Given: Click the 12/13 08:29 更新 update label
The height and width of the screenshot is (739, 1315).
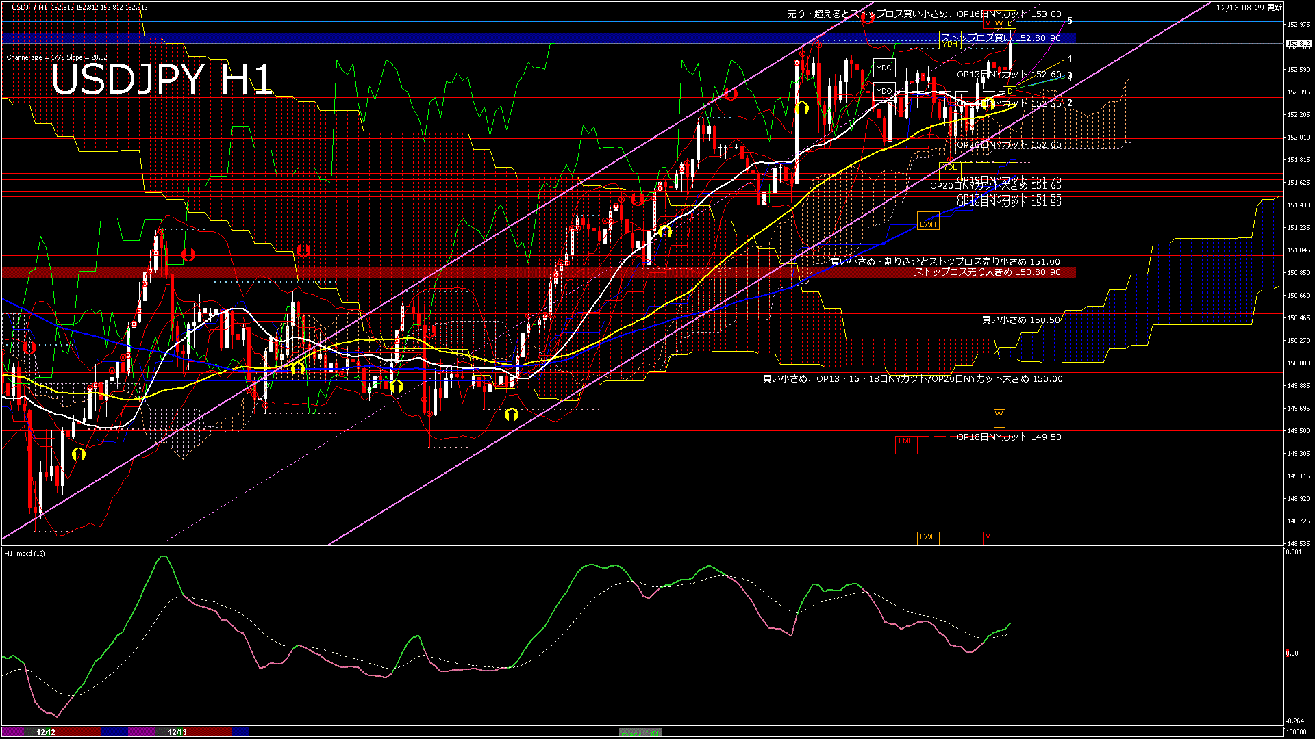Looking at the screenshot, I should (x=1249, y=8).
